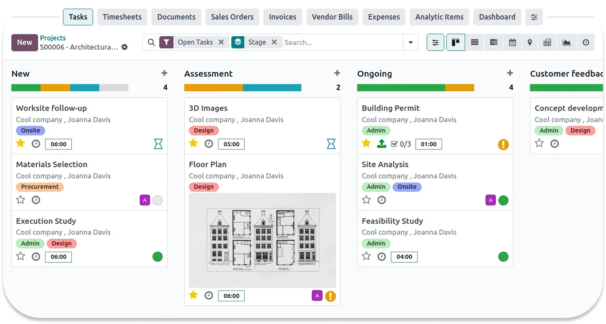
Task: Toggle priority star on Materials Selection
Action: pos(20,200)
